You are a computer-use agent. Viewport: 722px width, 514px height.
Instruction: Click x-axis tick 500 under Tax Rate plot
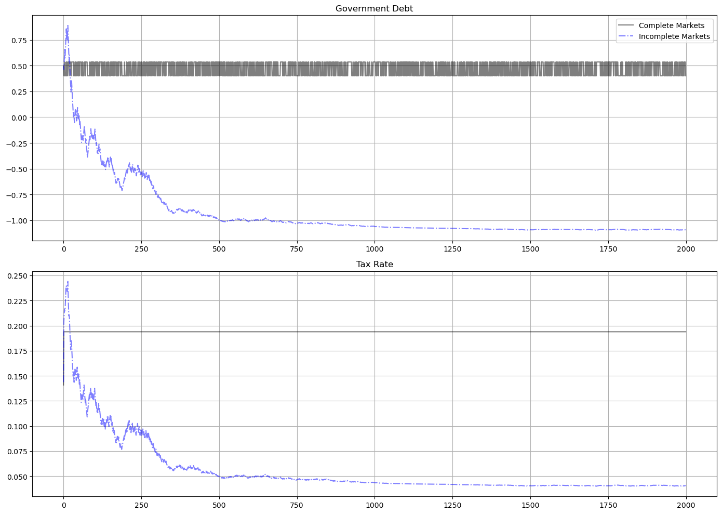219,505
